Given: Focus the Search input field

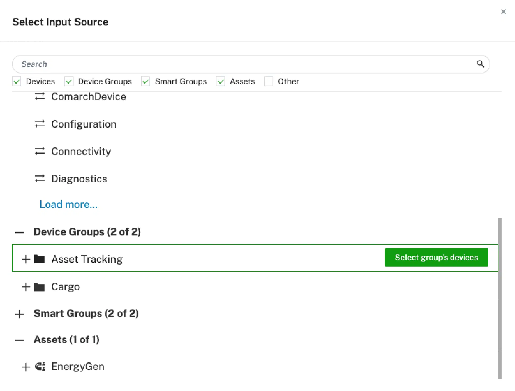Looking at the screenshot, I should click(x=241, y=64).
